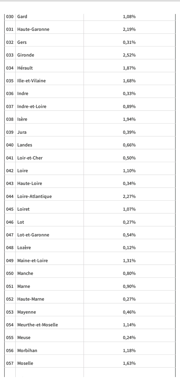Select the Lot-et-Garonne name cell
Screen dimensions: 180x389
tap(33, 235)
